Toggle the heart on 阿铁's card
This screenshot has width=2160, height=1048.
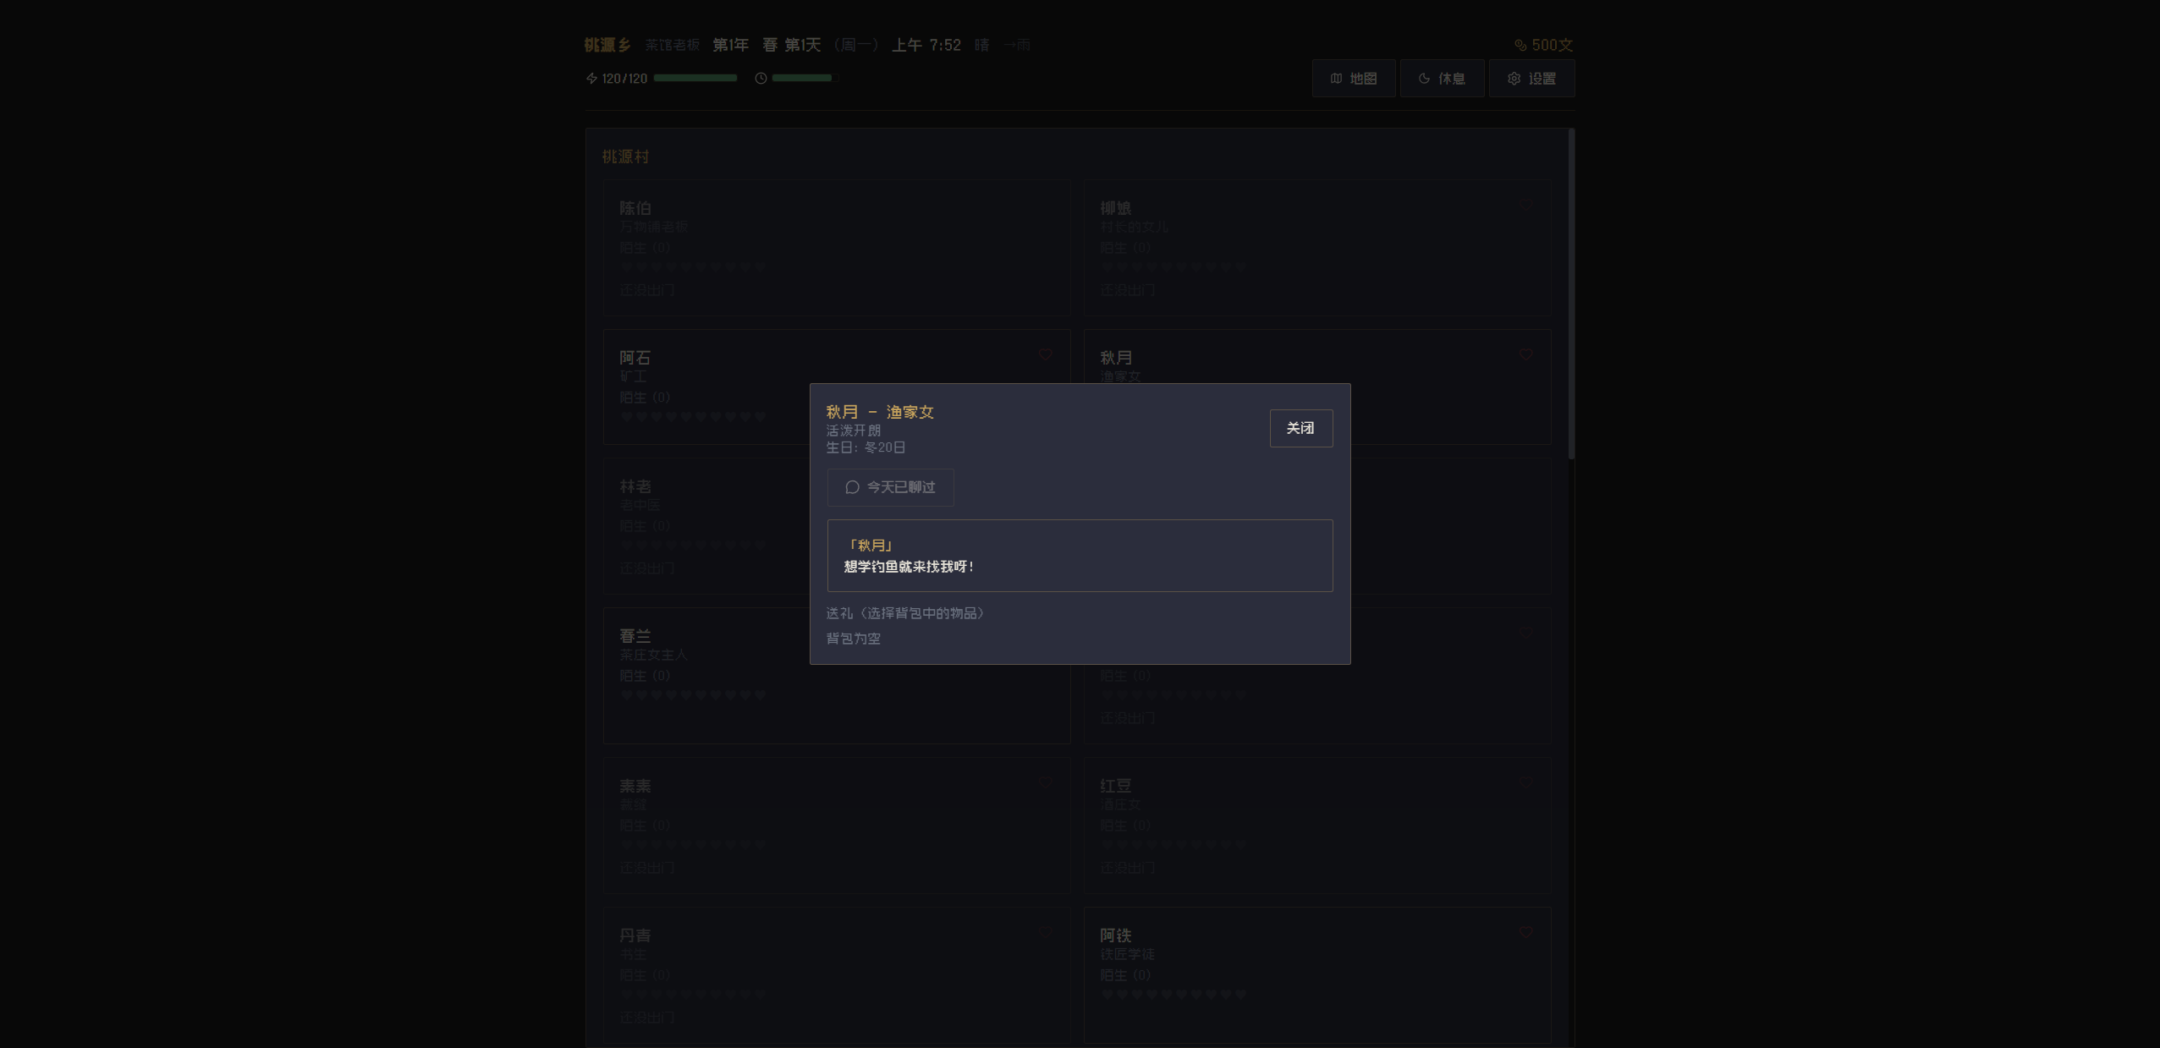1525,933
